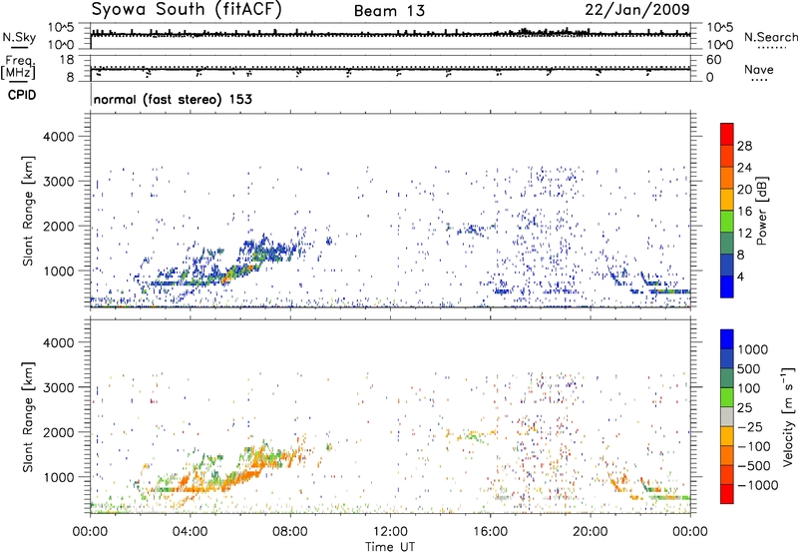Screen dimensions: 798x553
Task: Click the 04:00 time tick label
Action: (190, 532)
